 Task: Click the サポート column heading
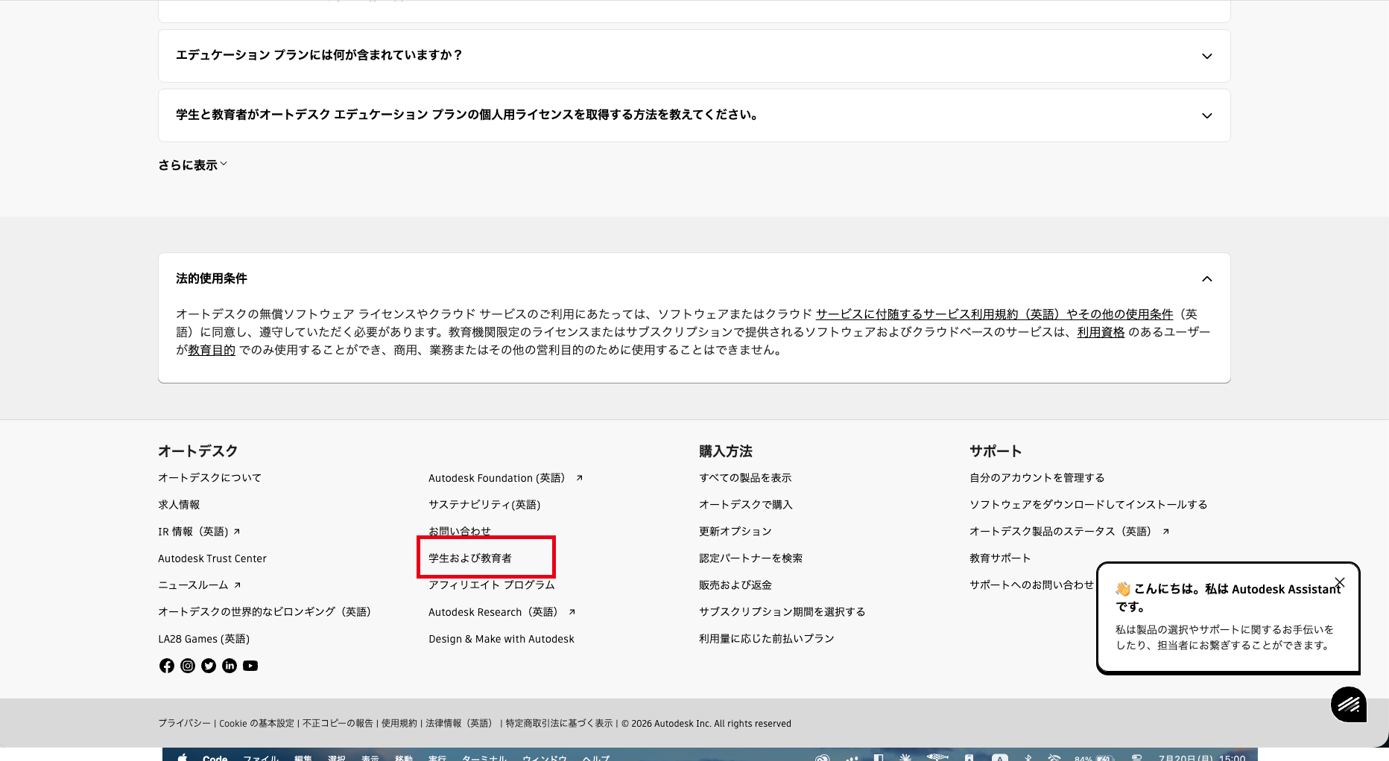click(x=996, y=451)
